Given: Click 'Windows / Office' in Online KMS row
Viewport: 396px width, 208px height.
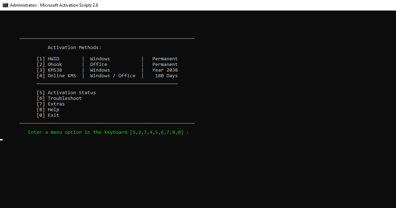Looking at the screenshot, I should tap(113, 76).
